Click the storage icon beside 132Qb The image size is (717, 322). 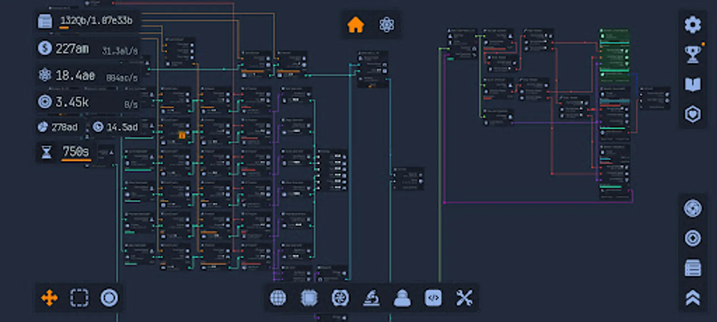point(45,21)
